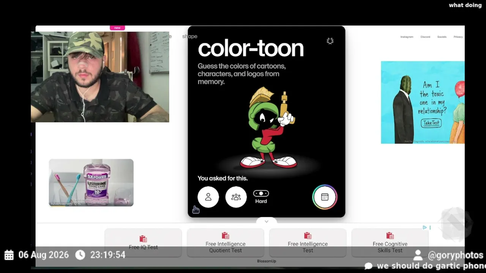486x273 pixels.
Task: Open the Listerine Total Care video ad
Action: pyautogui.click(x=91, y=182)
